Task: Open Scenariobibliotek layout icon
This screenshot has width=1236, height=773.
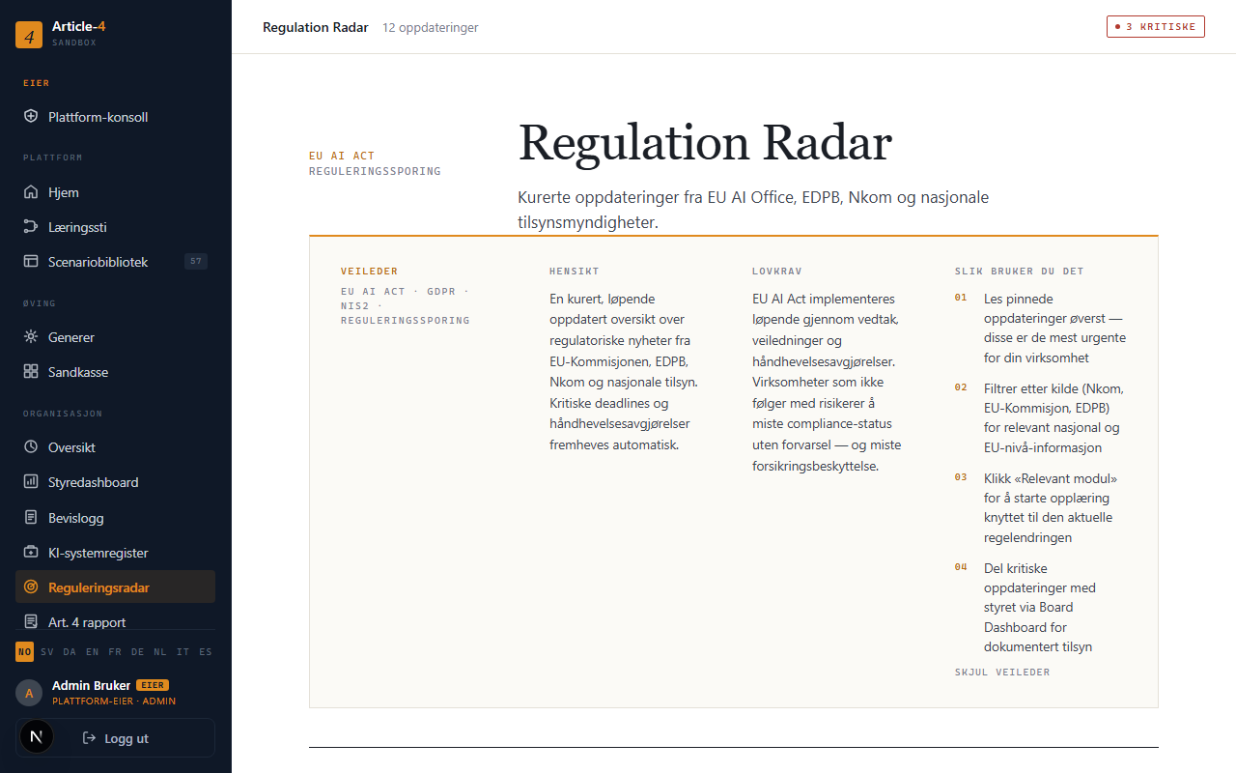Action: point(31,262)
